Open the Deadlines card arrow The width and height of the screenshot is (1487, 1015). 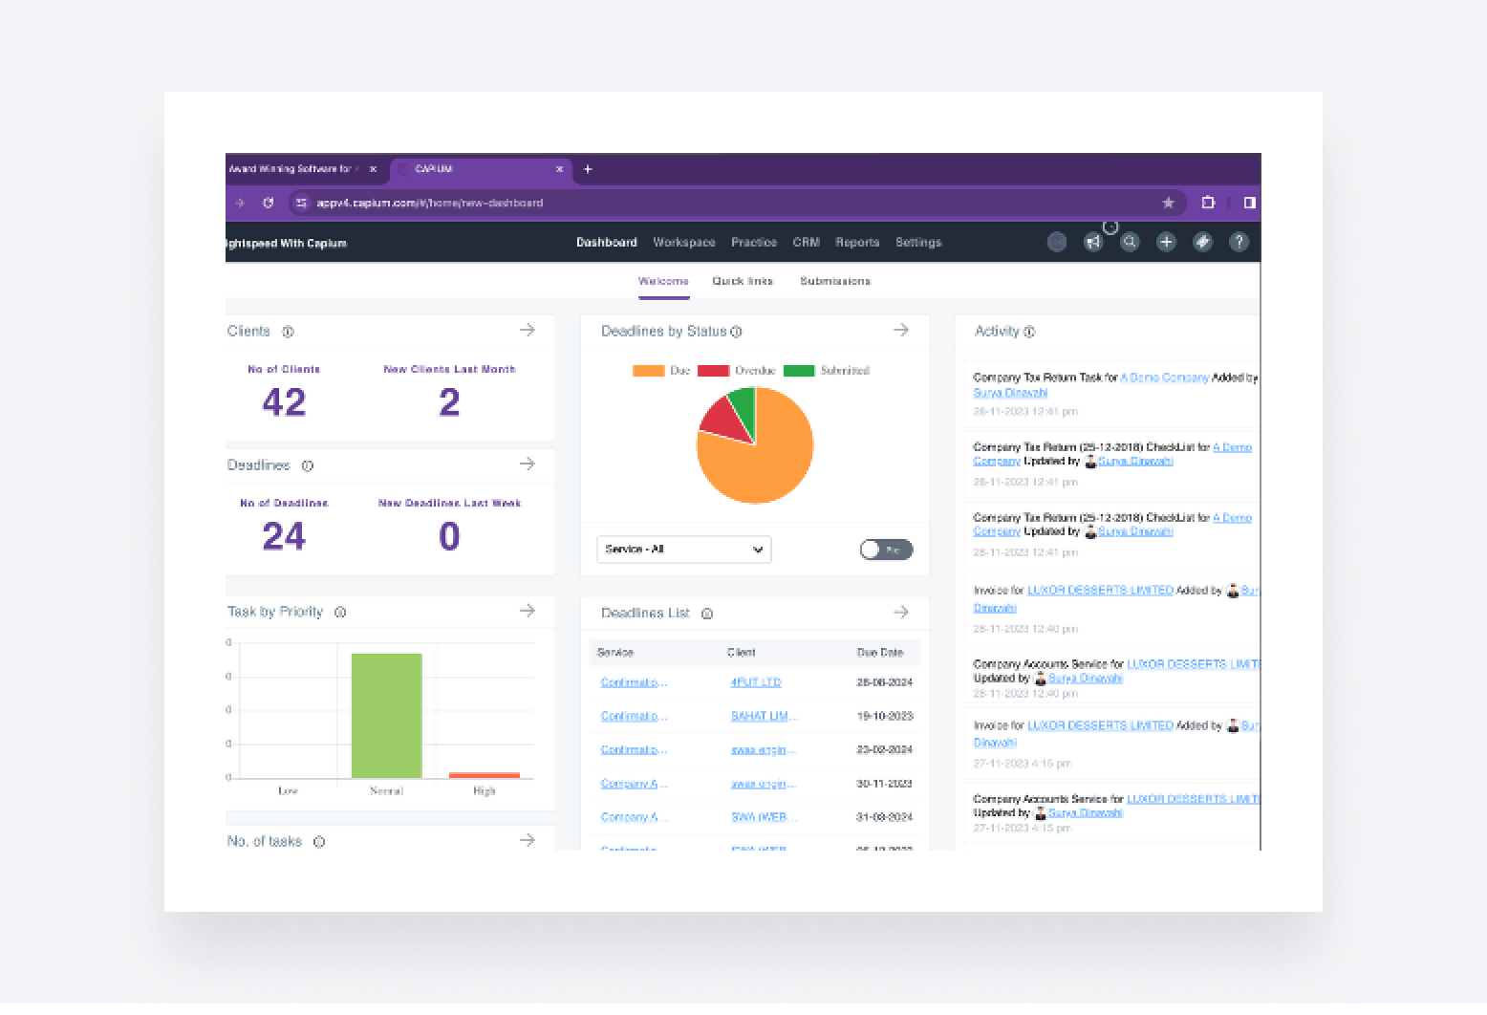pos(528,464)
